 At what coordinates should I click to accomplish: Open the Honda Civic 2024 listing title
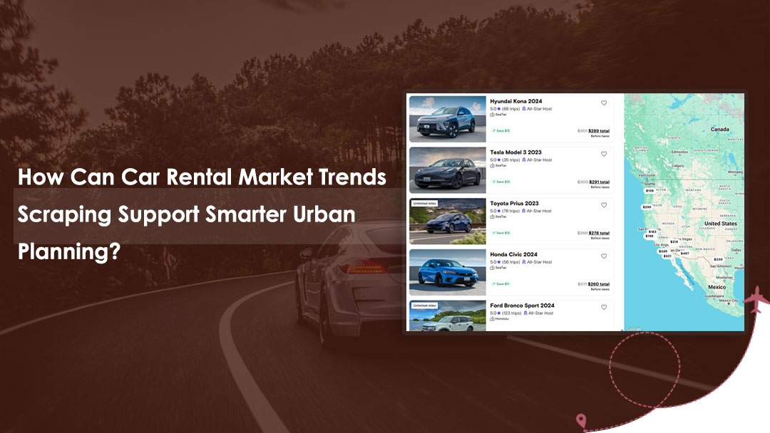(x=513, y=254)
